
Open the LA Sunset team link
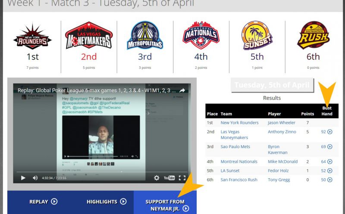[x=230, y=171]
